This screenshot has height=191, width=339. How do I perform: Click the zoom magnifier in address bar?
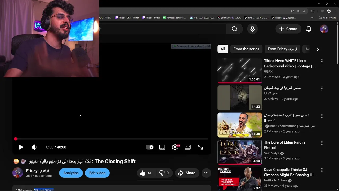click(x=298, y=11)
